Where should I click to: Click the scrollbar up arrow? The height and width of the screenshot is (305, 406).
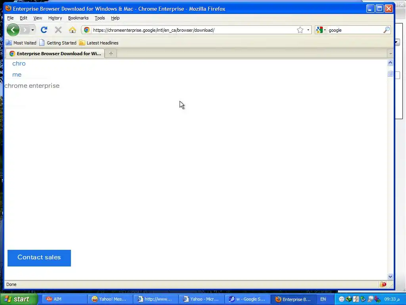pyautogui.click(x=390, y=62)
